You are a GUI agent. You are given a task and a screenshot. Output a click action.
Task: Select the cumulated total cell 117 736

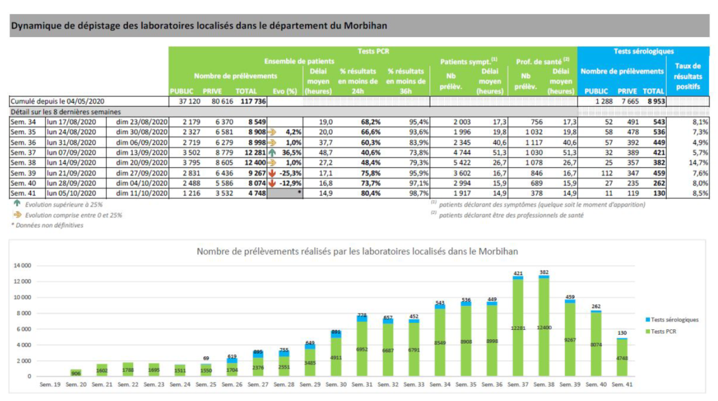[252, 101]
